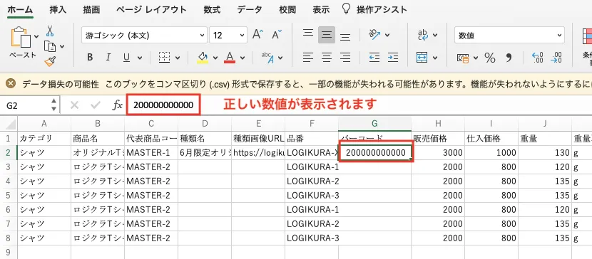Click the Copy icon
592x259 pixels.
[x=50, y=46]
